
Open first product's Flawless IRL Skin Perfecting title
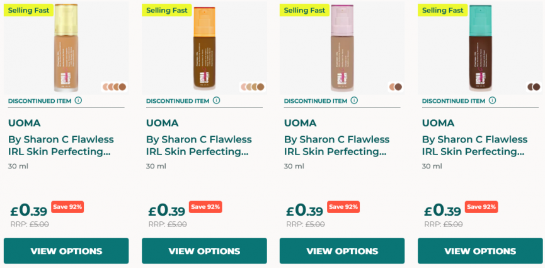(x=60, y=146)
